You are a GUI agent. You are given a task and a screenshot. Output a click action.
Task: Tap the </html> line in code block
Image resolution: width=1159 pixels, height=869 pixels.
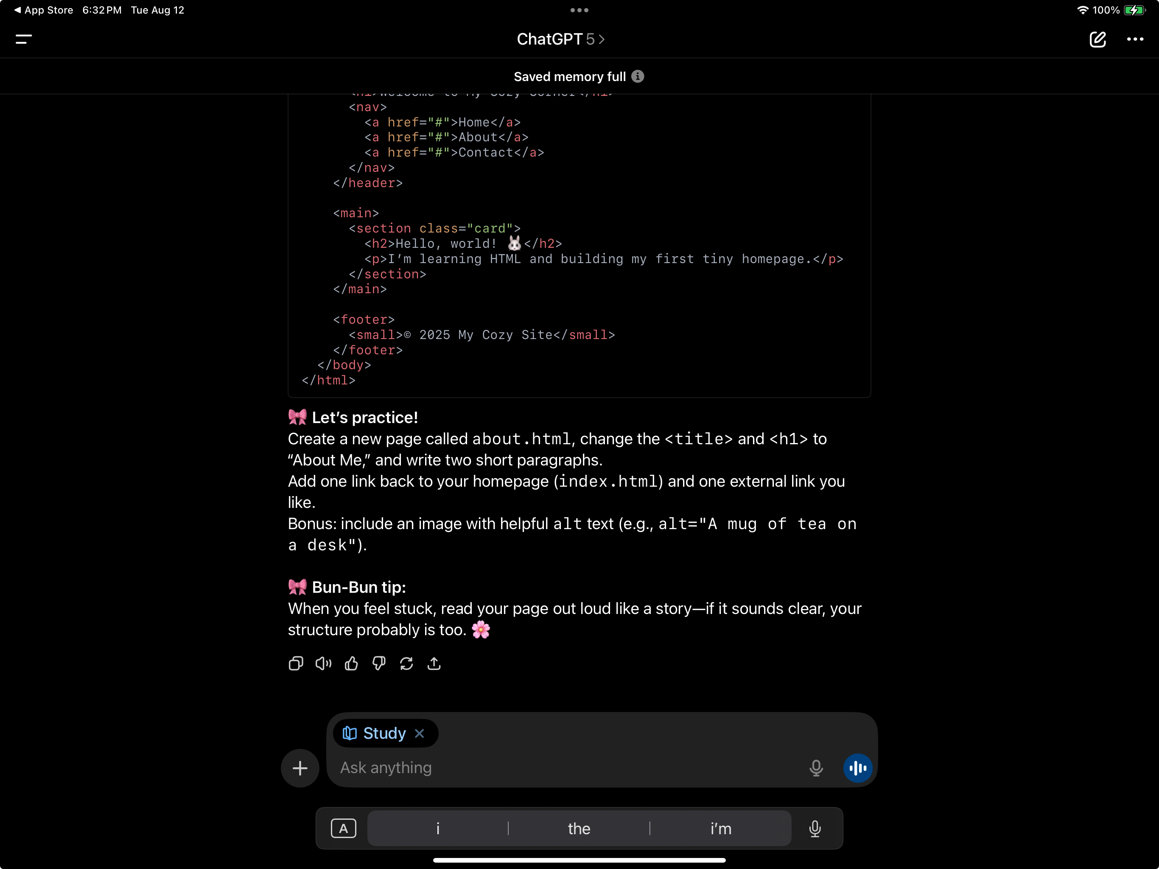click(328, 380)
